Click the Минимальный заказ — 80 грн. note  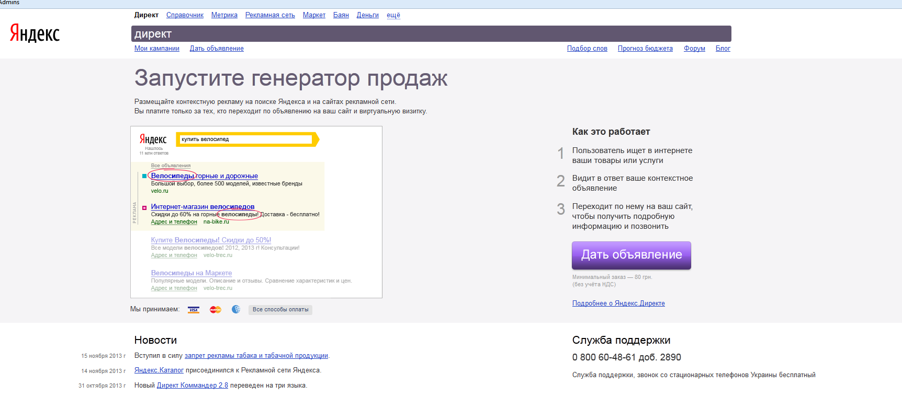point(612,277)
